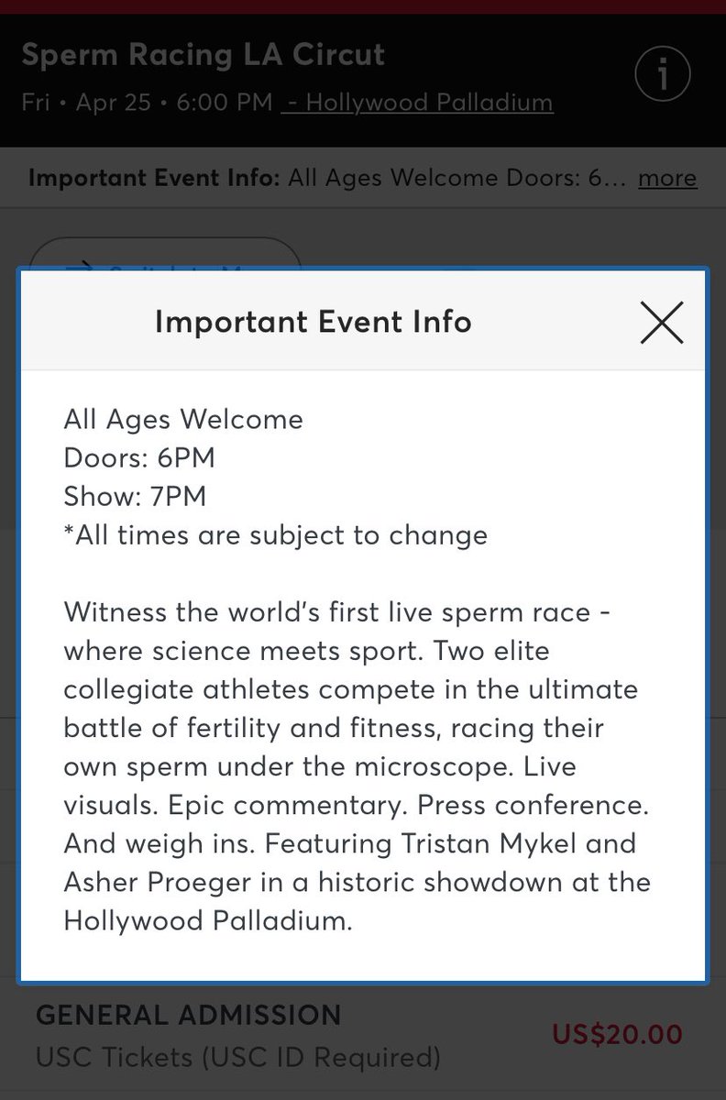Select the USC Tickets (USC ID Required) text

click(238, 1058)
